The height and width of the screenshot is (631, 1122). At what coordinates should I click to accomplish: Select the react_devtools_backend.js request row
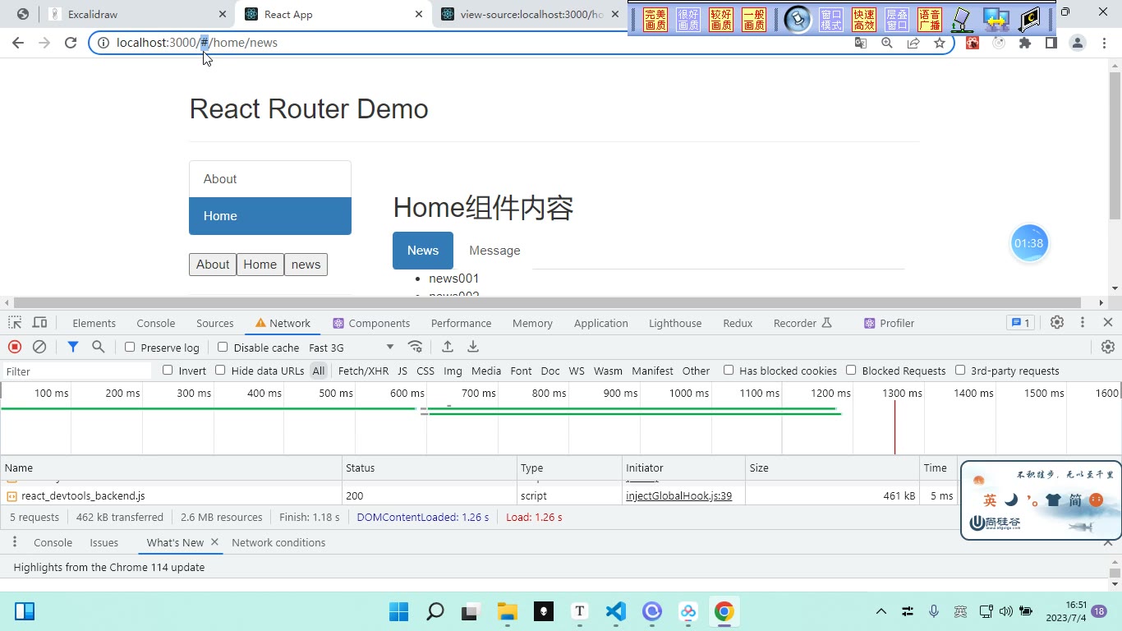point(479,496)
